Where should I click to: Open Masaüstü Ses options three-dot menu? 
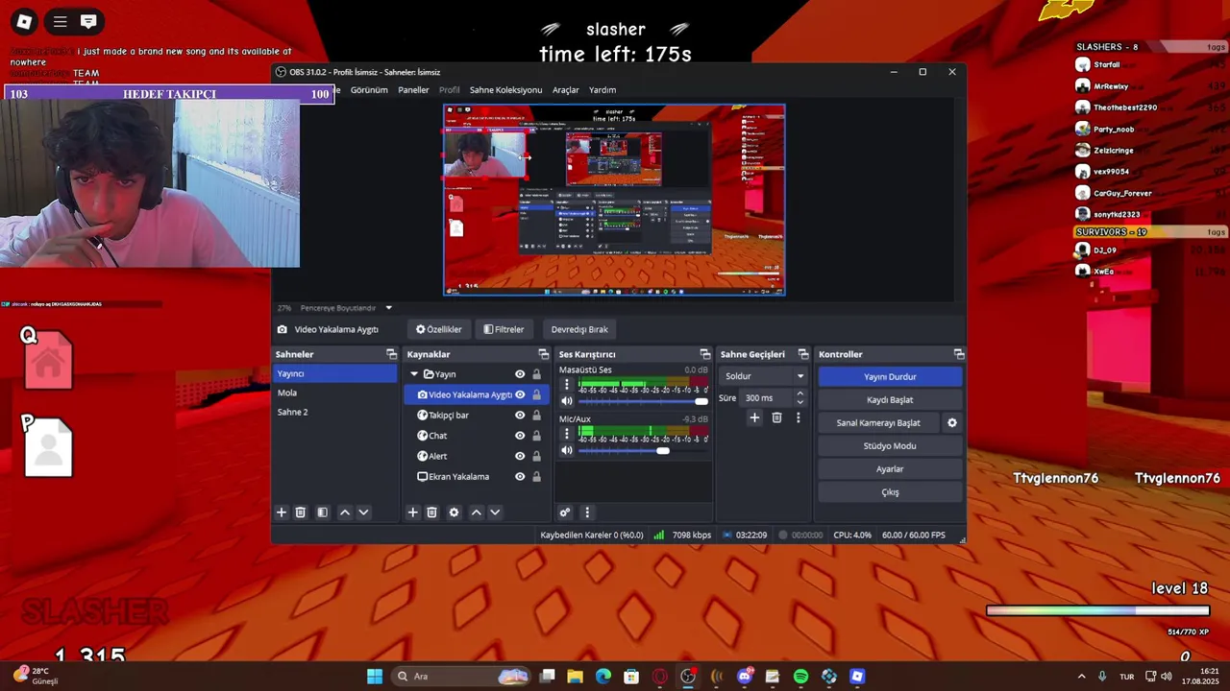(567, 385)
